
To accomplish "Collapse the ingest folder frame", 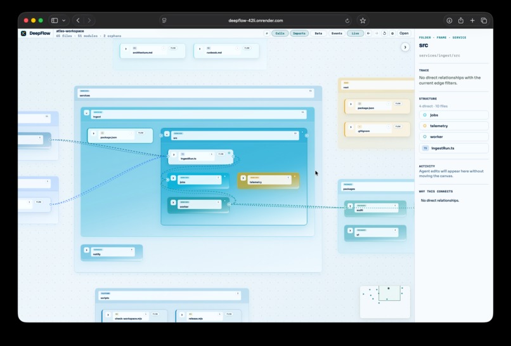I will tap(86, 112).
